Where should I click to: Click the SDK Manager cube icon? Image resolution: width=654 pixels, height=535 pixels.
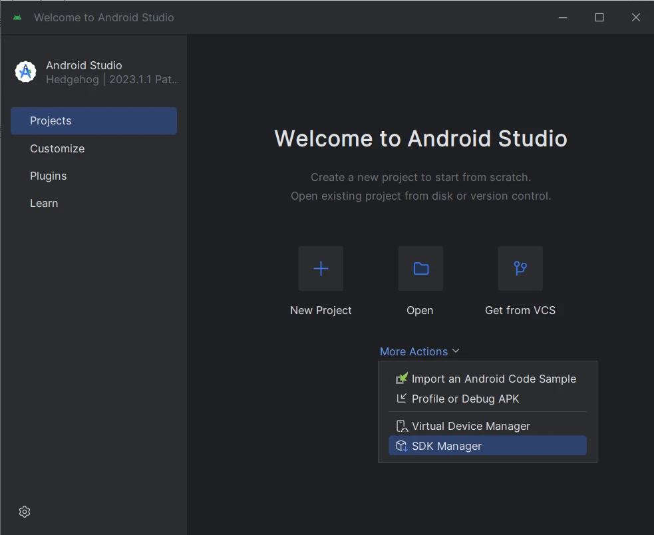click(401, 446)
